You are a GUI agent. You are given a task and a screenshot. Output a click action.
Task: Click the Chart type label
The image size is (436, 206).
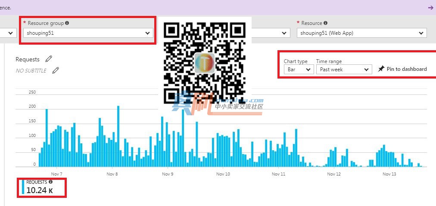tap(296, 61)
